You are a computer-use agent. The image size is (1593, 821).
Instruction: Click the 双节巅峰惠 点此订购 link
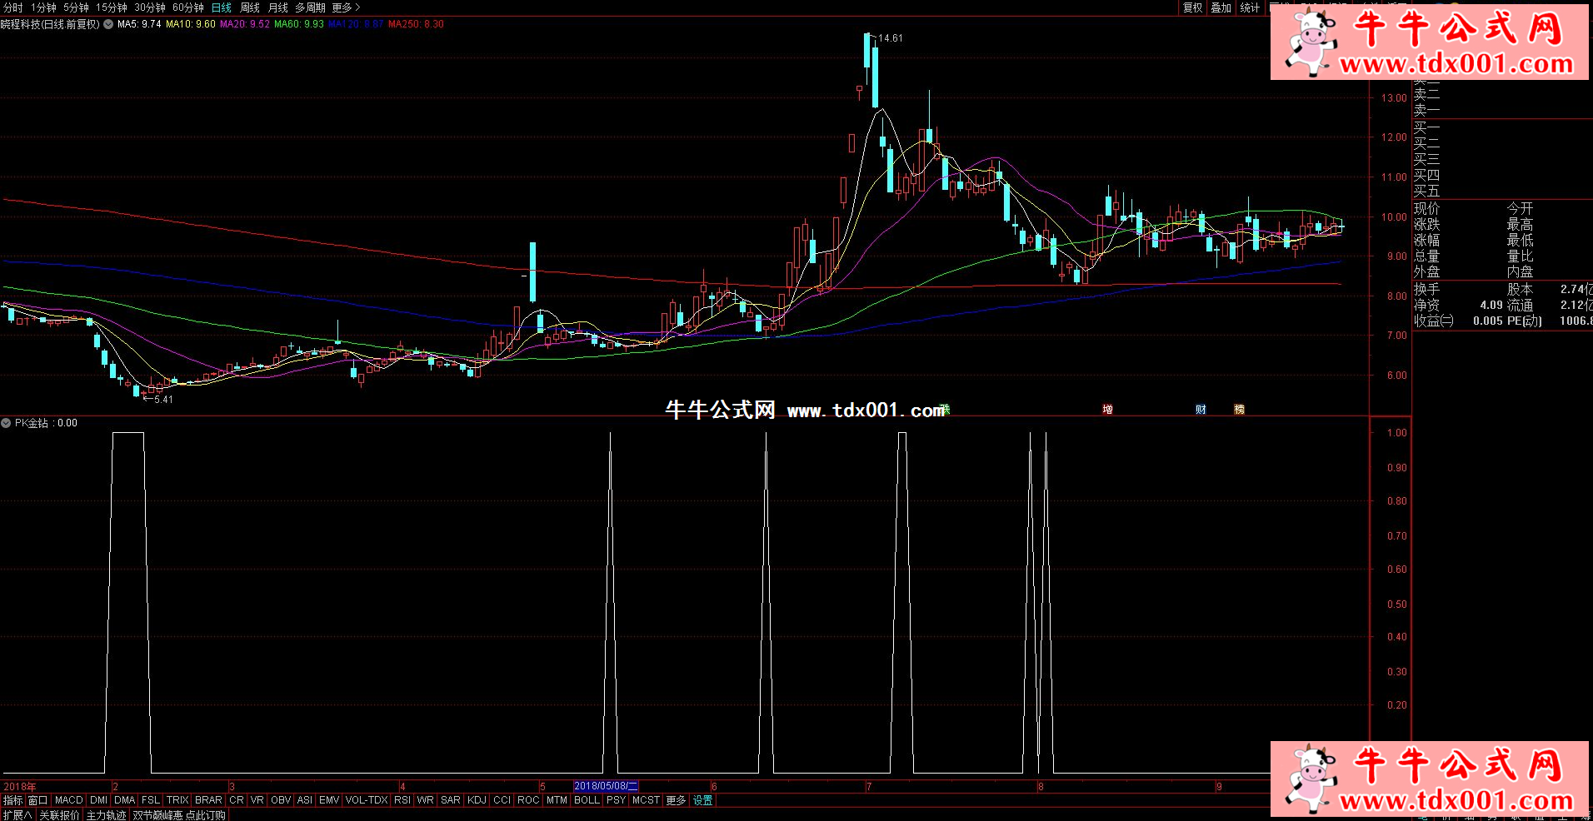(x=179, y=815)
